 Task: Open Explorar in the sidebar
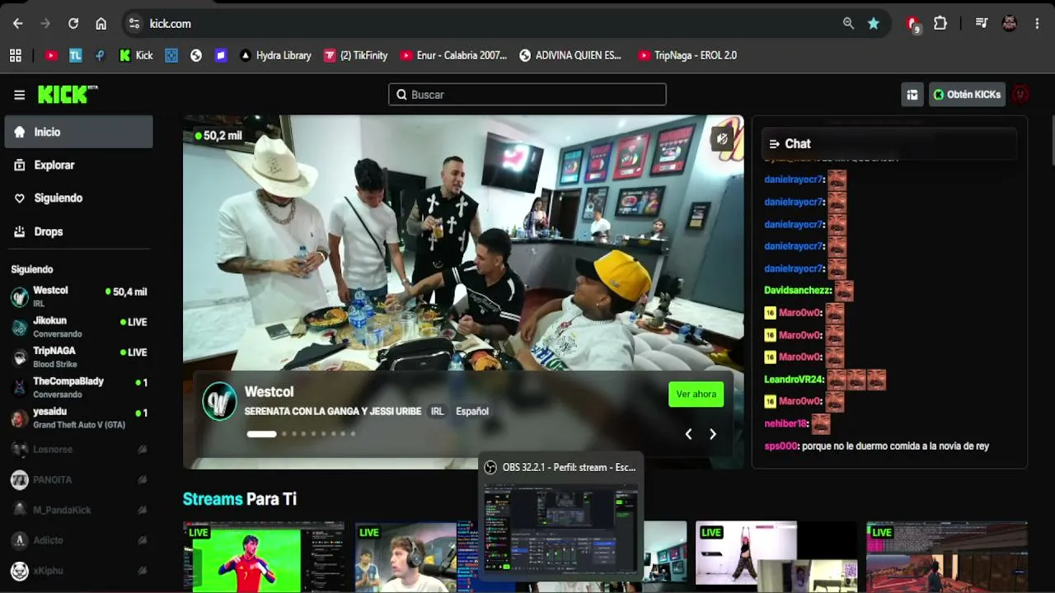coord(78,165)
